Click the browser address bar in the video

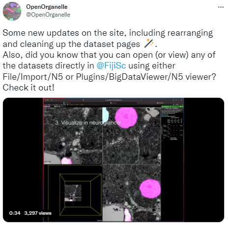113,100
